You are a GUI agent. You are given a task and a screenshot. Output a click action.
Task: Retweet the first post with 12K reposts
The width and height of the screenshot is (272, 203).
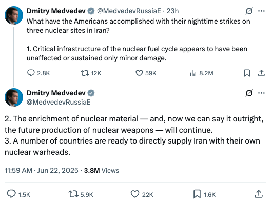point(91,73)
